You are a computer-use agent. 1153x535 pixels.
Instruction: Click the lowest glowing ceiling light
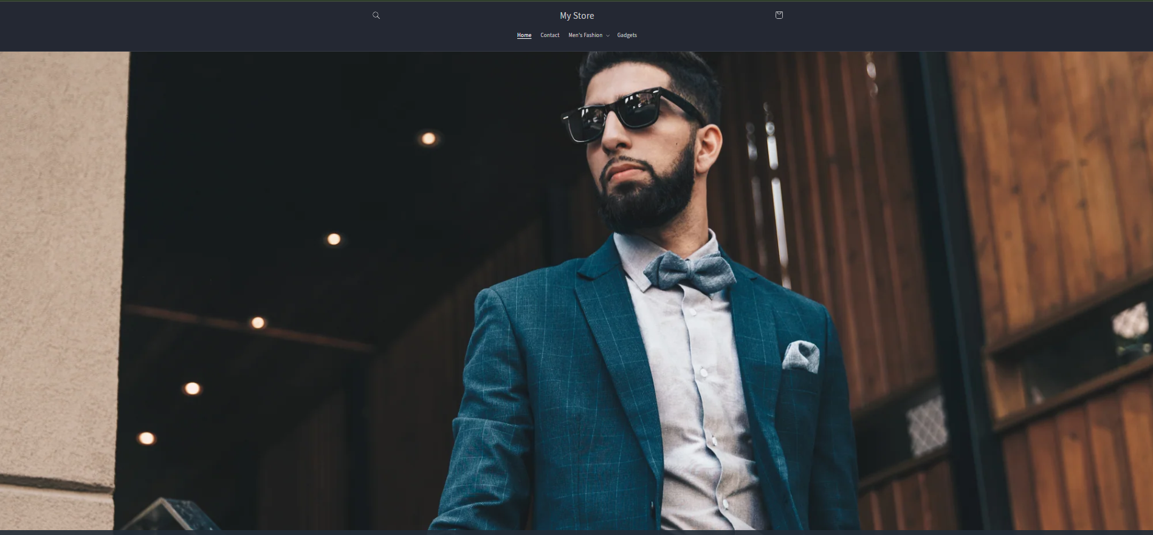coord(146,438)
